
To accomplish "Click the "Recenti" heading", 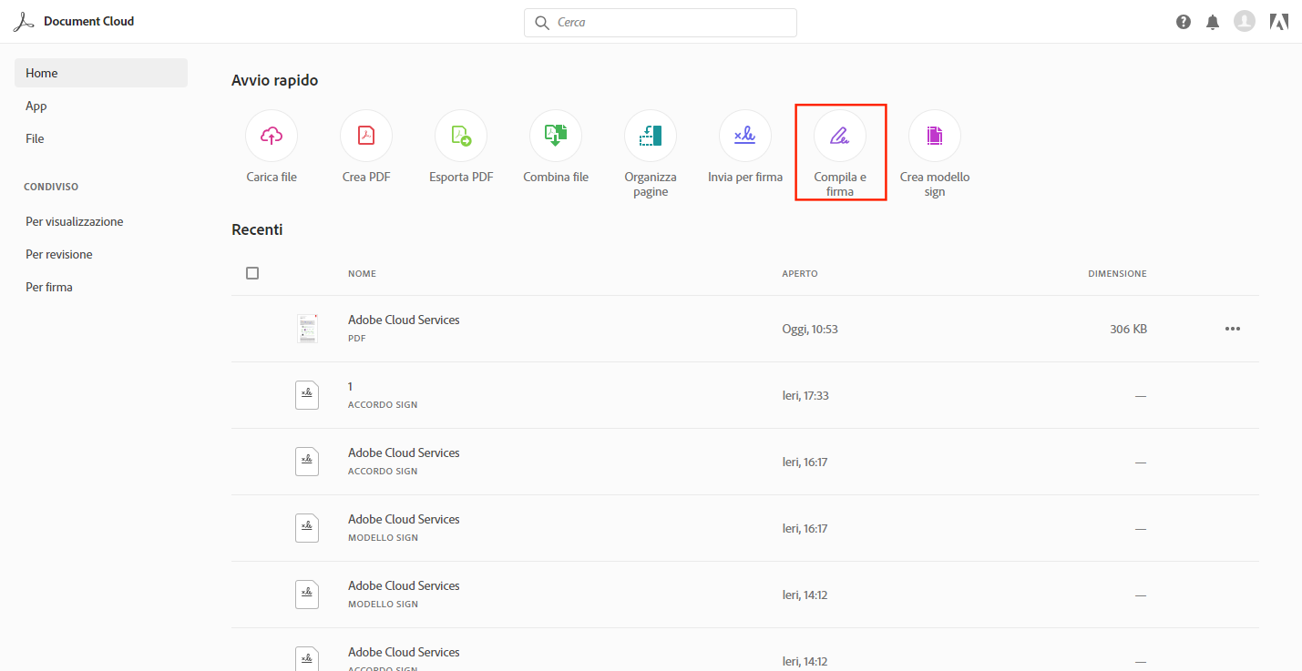I will (x=257, y=229).
